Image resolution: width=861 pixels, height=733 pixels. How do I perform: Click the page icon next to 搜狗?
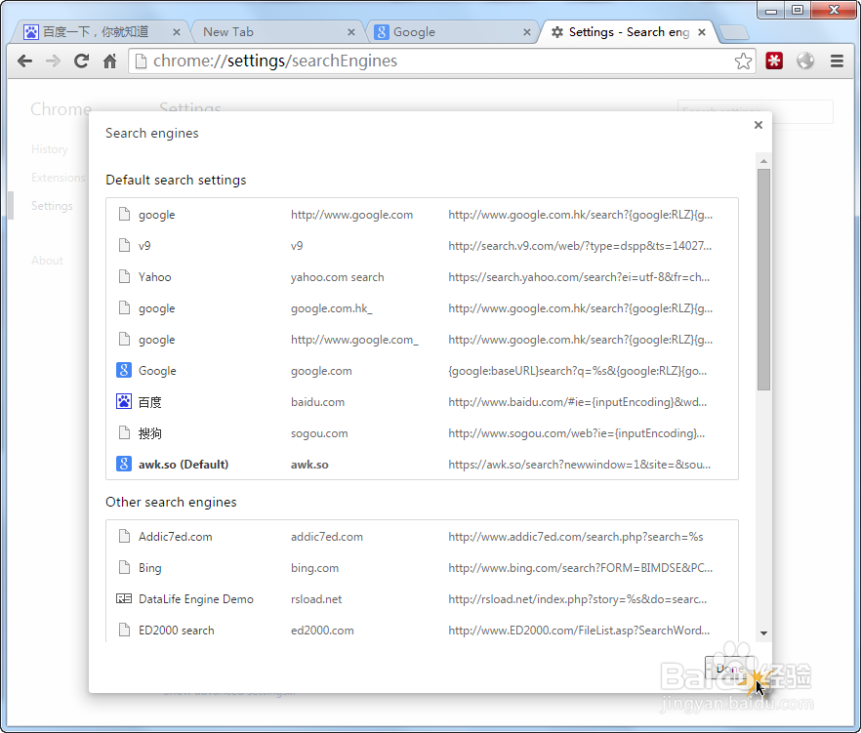pos(124,432)
